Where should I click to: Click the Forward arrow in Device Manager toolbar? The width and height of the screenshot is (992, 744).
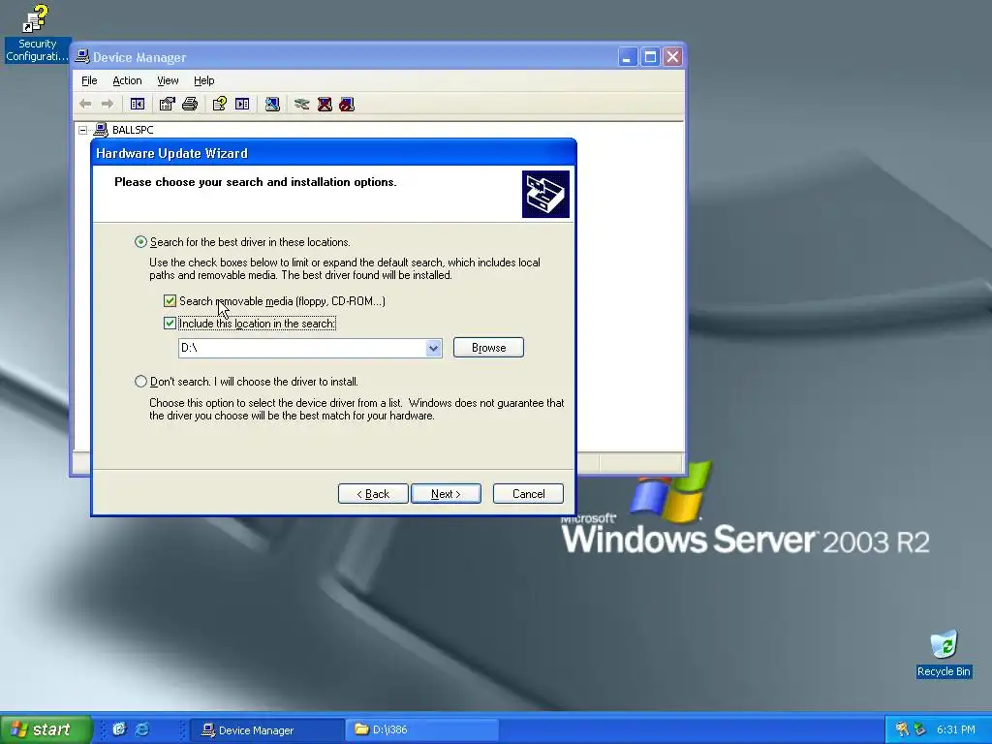(x=108, y=104)
